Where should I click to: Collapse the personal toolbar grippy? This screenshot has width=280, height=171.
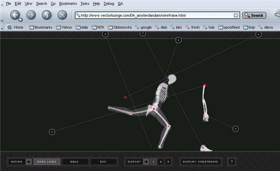(x=2, y=28)
